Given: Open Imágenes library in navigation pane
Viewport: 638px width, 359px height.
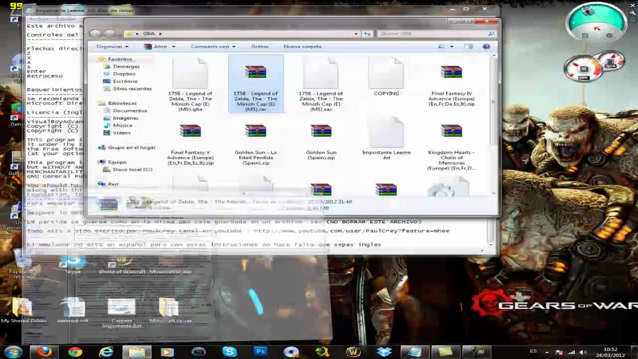Looking at the screenshot, I should coord(126,118).
